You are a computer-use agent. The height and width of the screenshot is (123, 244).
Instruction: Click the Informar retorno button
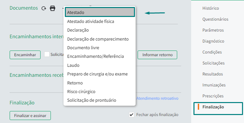[157, 55]
